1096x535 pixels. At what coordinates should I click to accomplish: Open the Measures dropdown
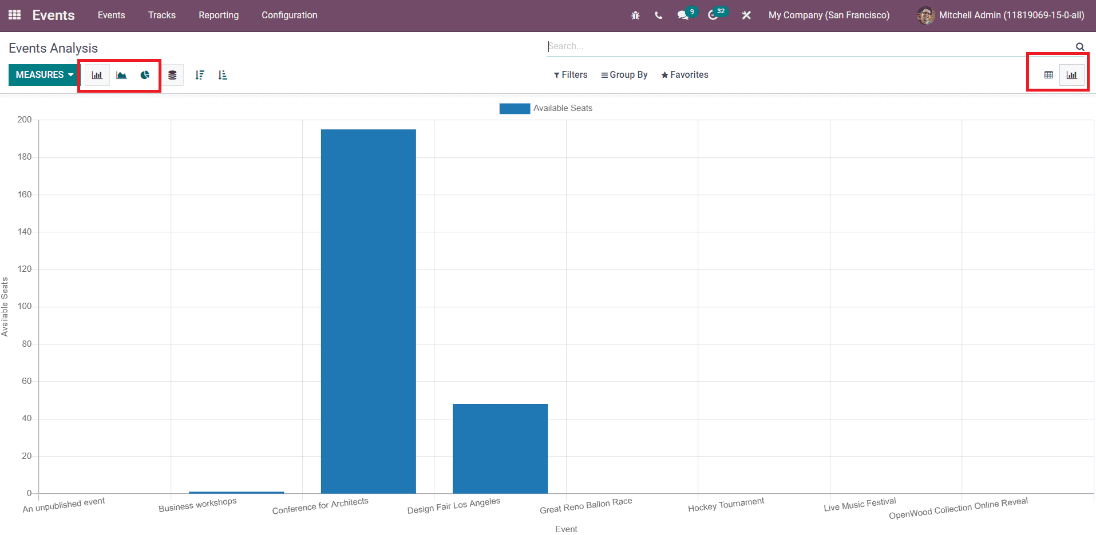pos(43,74)
